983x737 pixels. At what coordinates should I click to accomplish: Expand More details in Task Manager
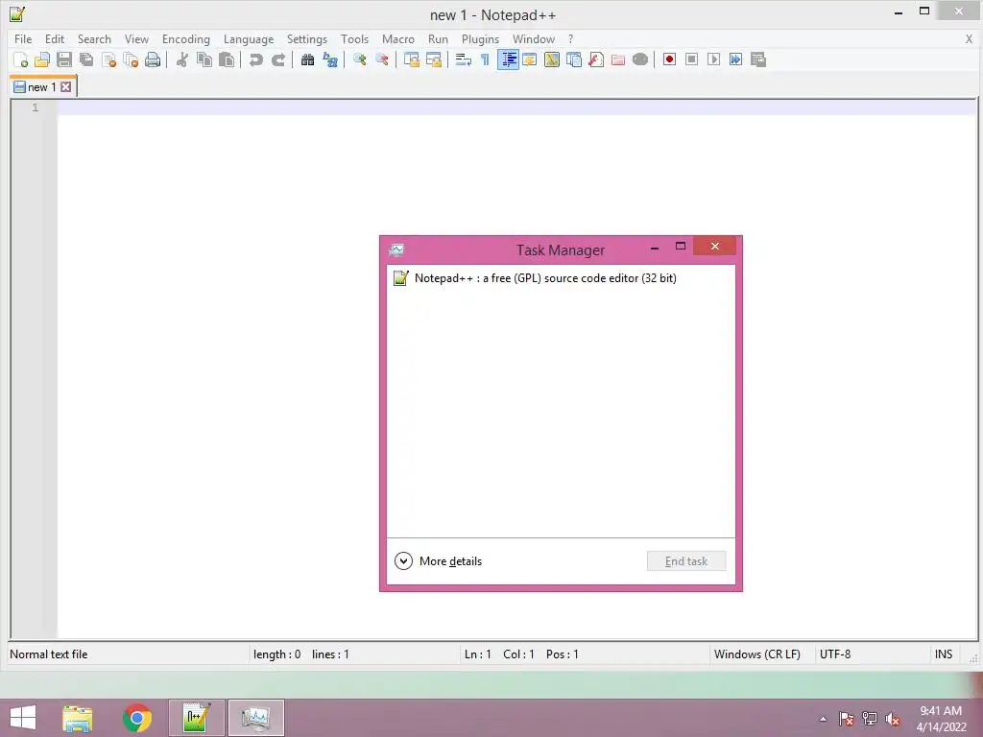click(438, 560)
